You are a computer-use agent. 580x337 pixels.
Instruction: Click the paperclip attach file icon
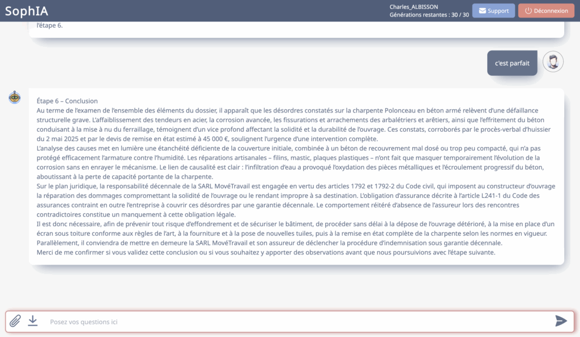tap(15, 321)
